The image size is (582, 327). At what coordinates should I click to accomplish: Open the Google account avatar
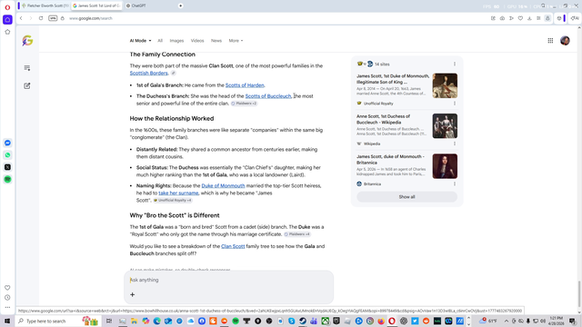pos(565,40)
